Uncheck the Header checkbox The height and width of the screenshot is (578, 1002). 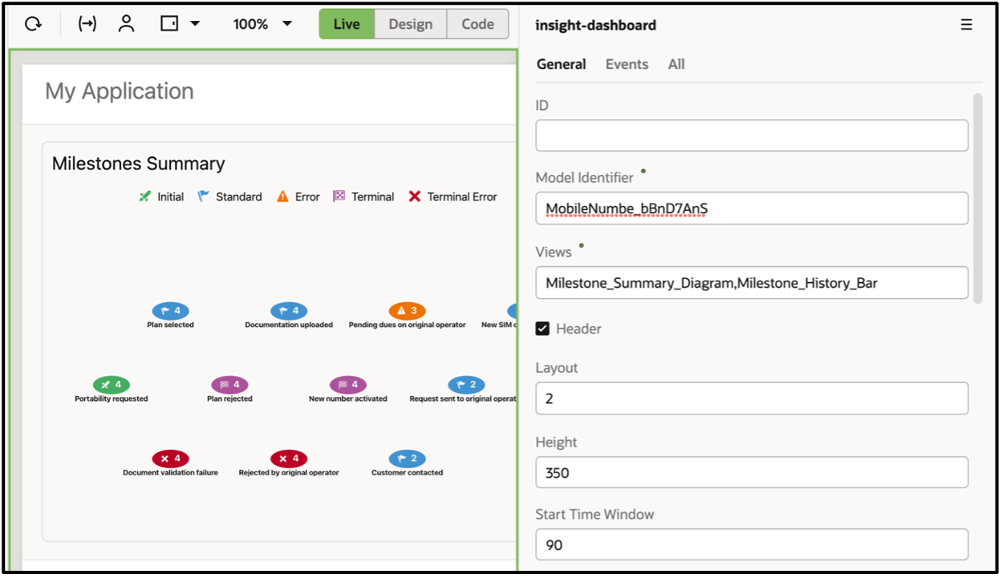(x=542, y=328)
